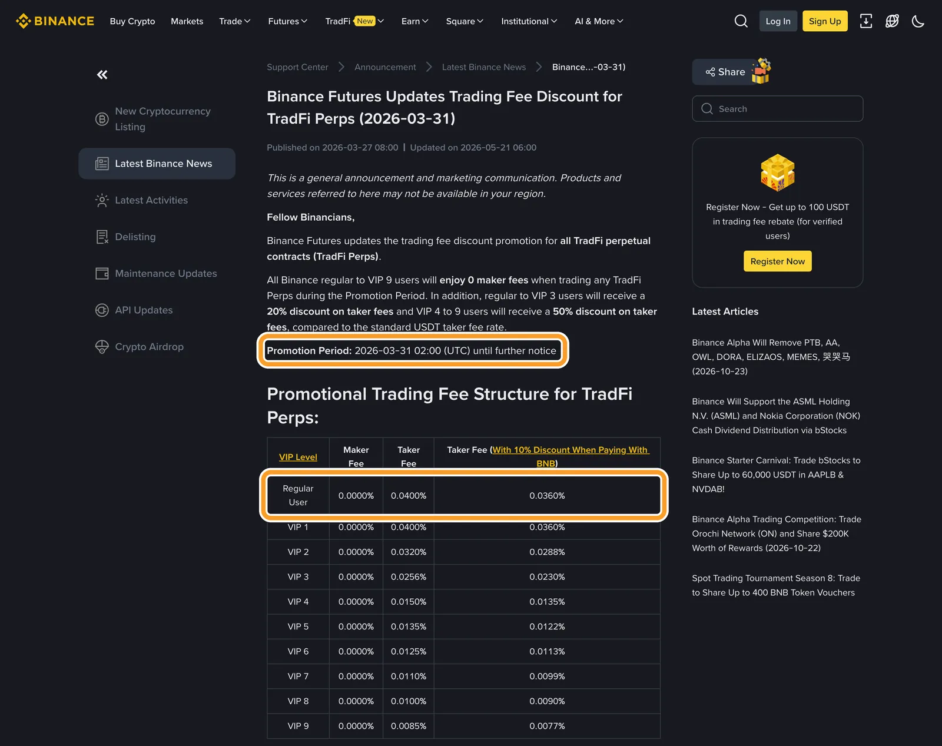Open Markets in navigation

[187, 21]
